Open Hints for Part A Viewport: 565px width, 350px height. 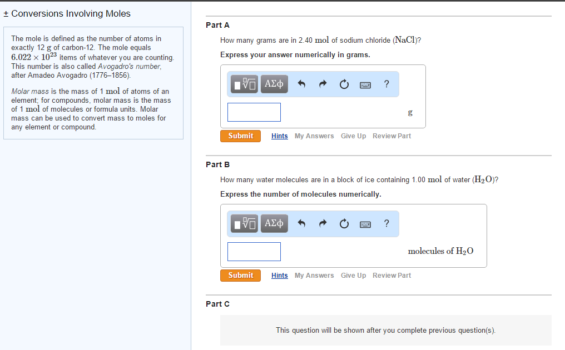279,136
